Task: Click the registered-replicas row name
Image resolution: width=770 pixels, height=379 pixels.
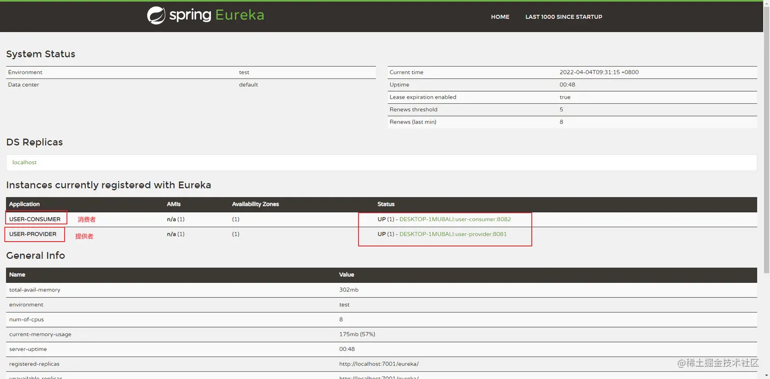Action: point(34,364)
